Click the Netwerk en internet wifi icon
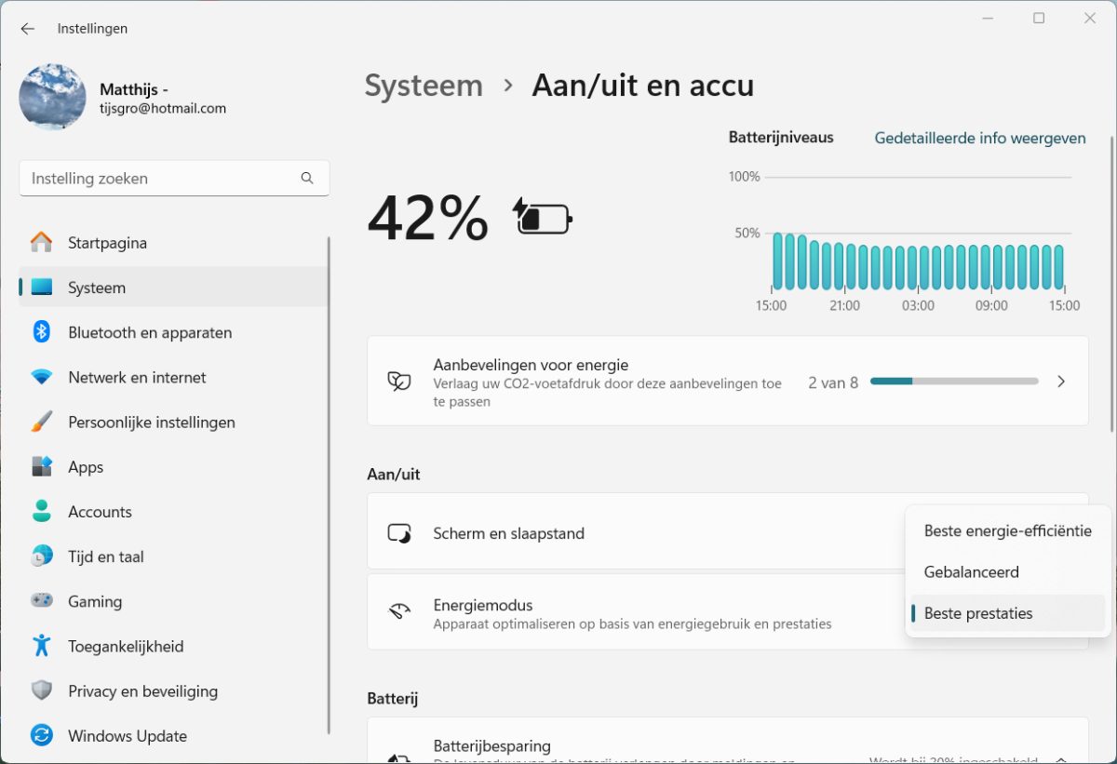 click(42, 378)
